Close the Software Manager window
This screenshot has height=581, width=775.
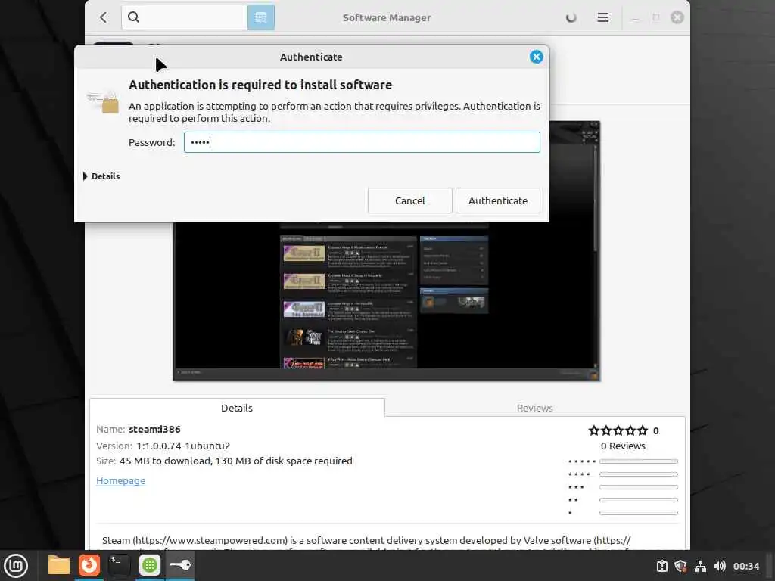tap(677, 18)
